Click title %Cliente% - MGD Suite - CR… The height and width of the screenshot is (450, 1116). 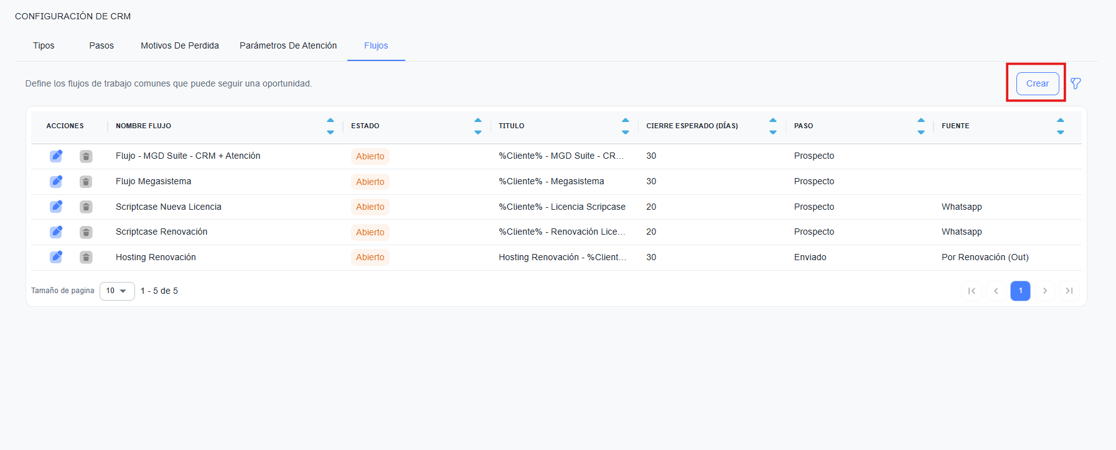pyautogui.click(x=561, y=156)
